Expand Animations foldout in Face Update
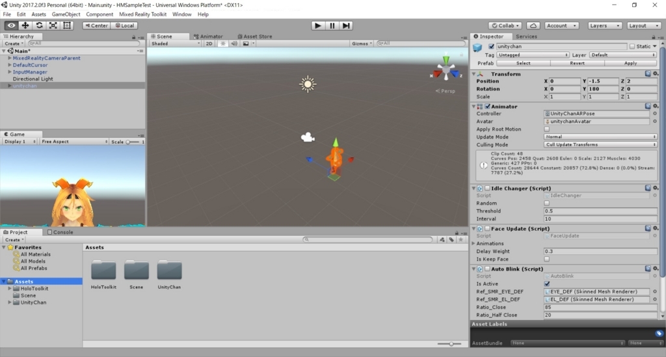 click(473, 244)
